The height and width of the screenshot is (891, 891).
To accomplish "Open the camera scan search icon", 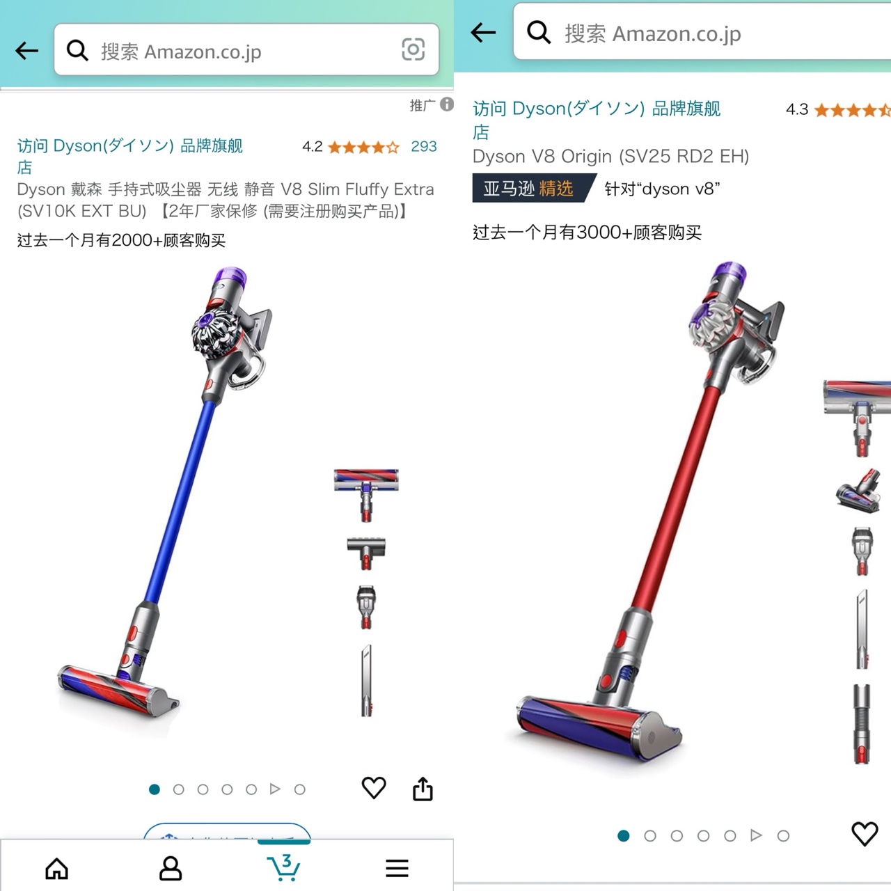I will click(x=413, y=49).
